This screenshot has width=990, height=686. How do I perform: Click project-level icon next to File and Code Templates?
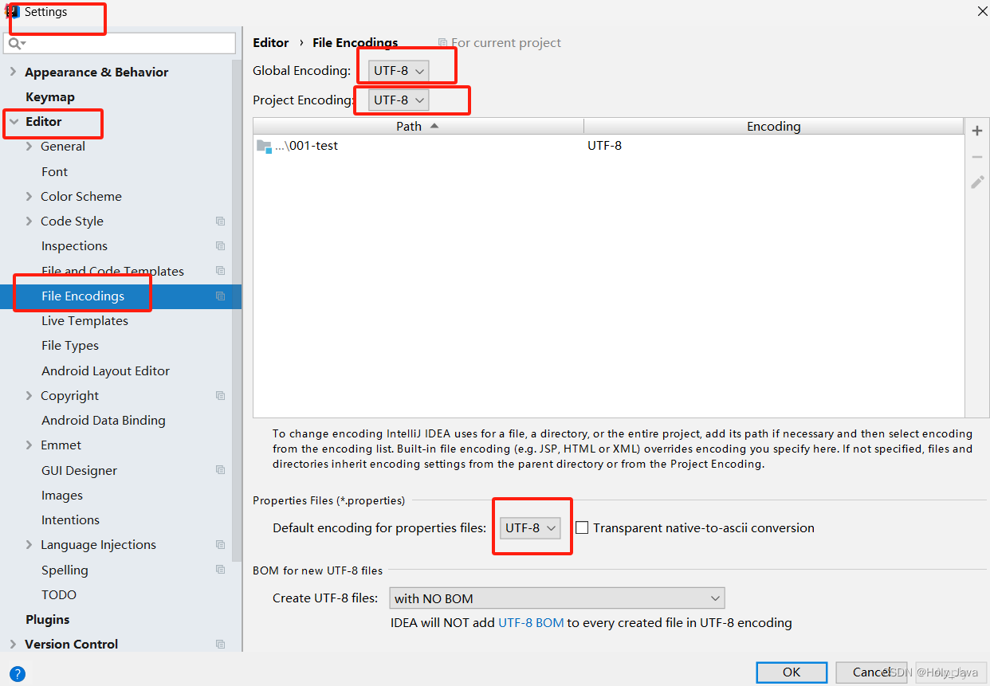[x=220, y=271]
